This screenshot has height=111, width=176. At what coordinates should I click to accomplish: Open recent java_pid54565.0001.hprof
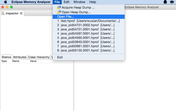[89, 38]
